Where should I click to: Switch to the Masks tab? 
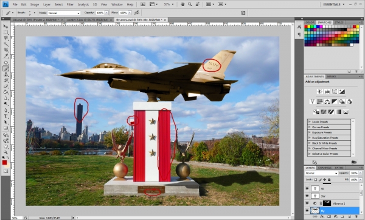pos(332,77)
